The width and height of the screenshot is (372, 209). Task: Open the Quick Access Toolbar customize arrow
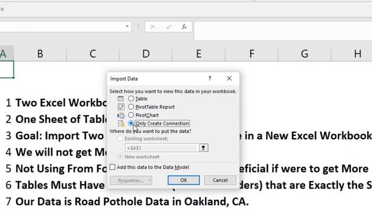tap(2, 9)
